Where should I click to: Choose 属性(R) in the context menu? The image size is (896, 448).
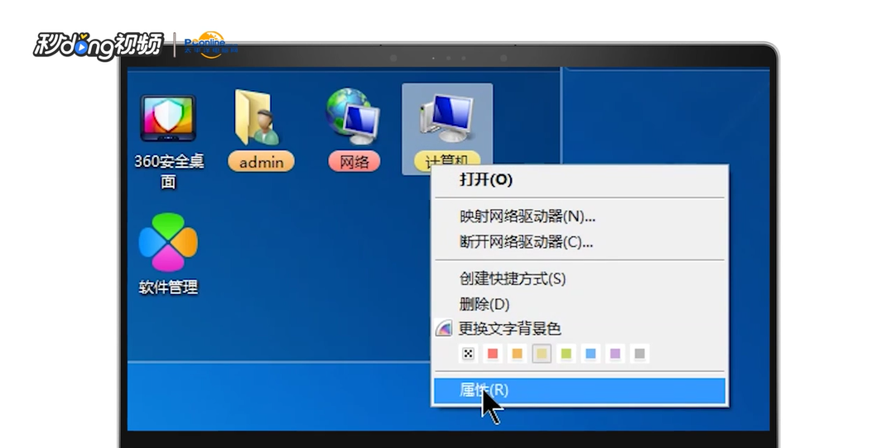click(580, 390)
